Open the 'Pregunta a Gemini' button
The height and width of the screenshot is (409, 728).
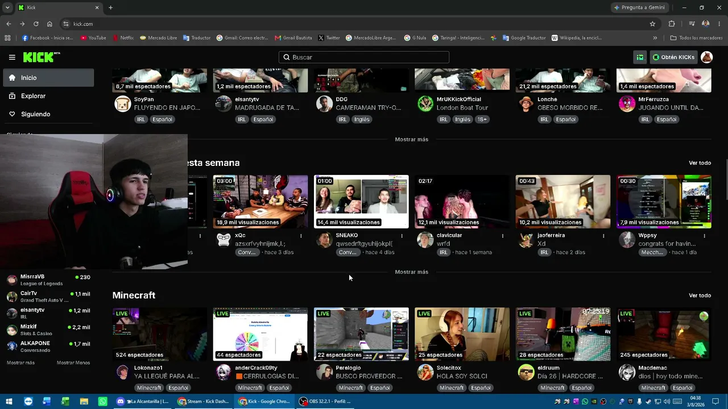[x=639, y=7]
